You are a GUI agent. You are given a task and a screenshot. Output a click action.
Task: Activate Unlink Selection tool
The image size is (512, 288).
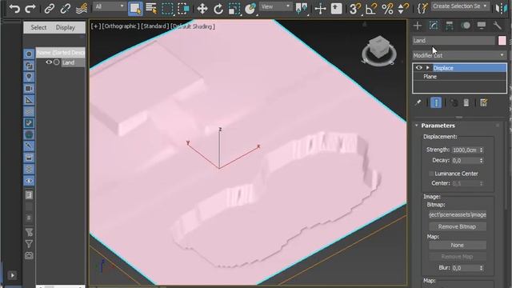tap(65, 9)
